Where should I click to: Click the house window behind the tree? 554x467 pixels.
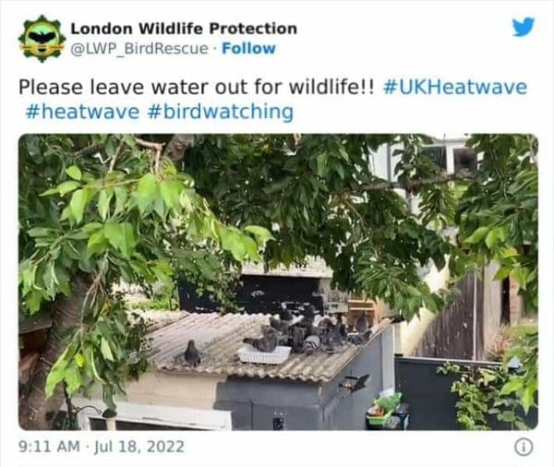(x=450, y=157)
